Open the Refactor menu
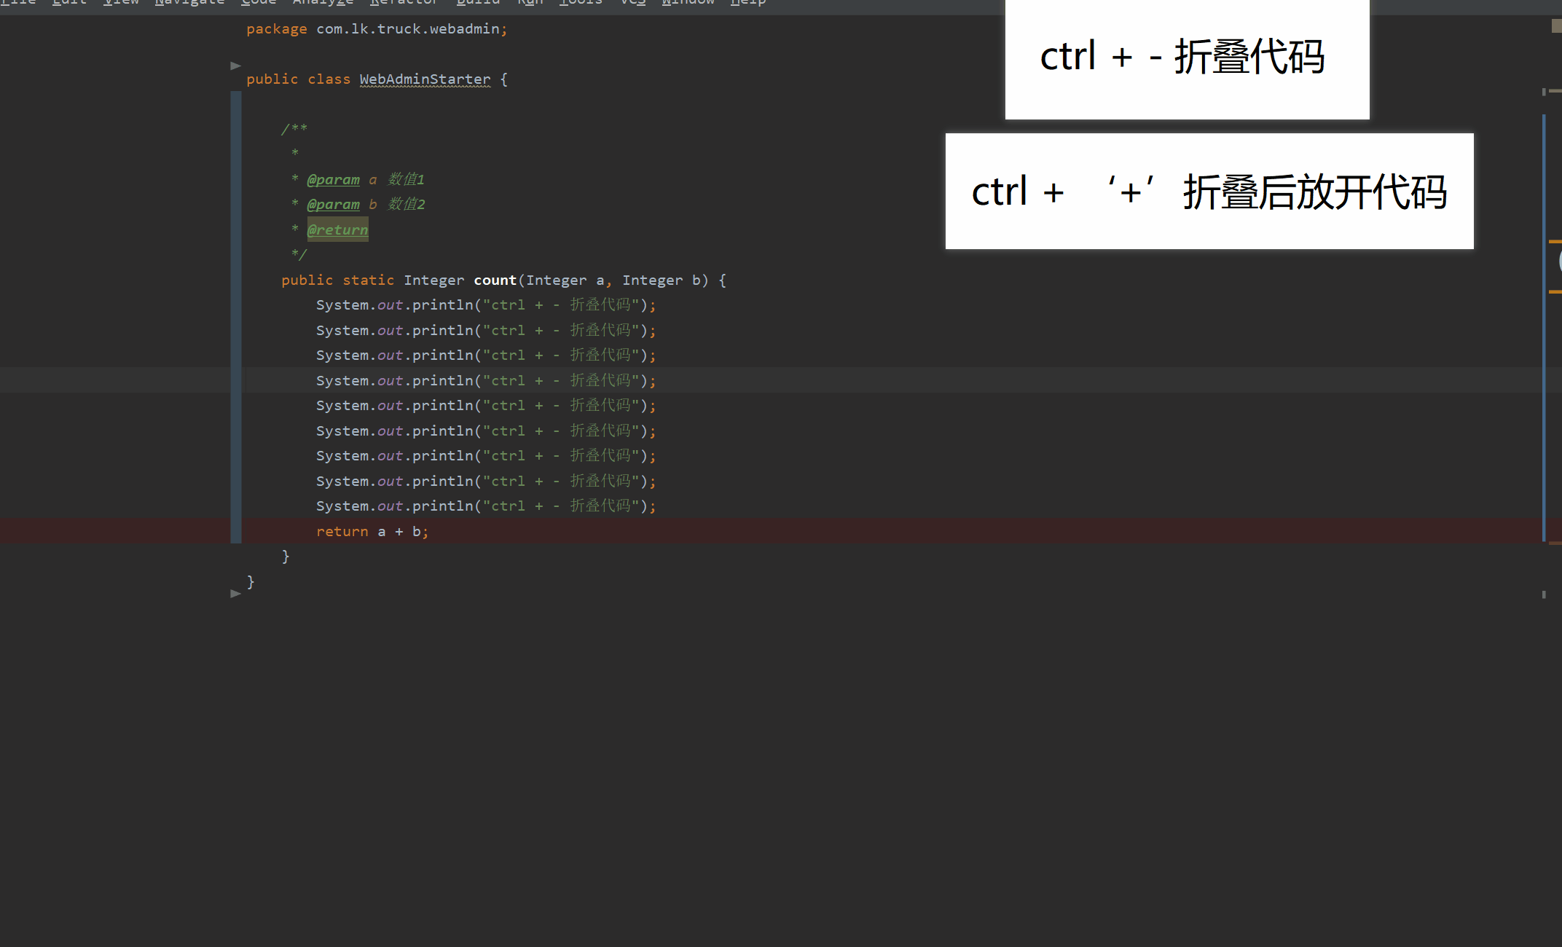This screenshot has width=1562, height=947. pos(404,3)
